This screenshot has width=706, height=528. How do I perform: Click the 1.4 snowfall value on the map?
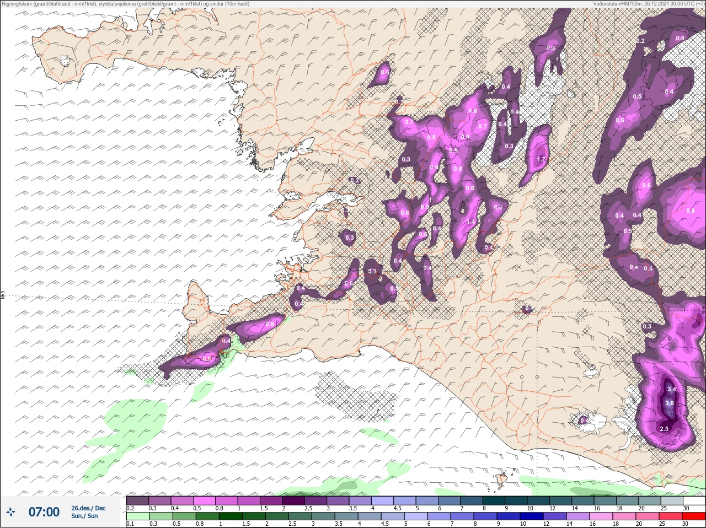pyautogui.click(x=470, y=222)
